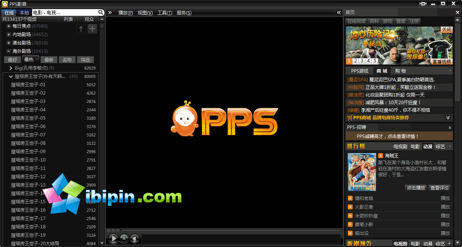Click the 海贼王 poster thumbnail
The width and height of the screenshot is (462, 247).
(362, 172)
